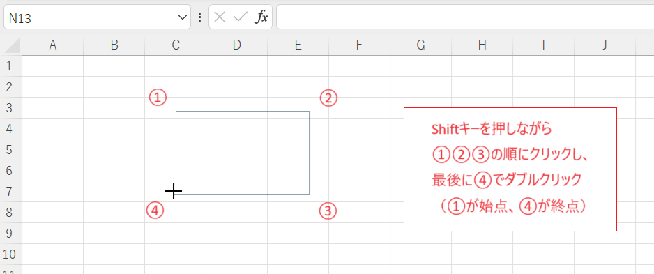Click into the formula bar input
Image resolution: width=654 pixels, height=274 pixels.
point(465,17)
